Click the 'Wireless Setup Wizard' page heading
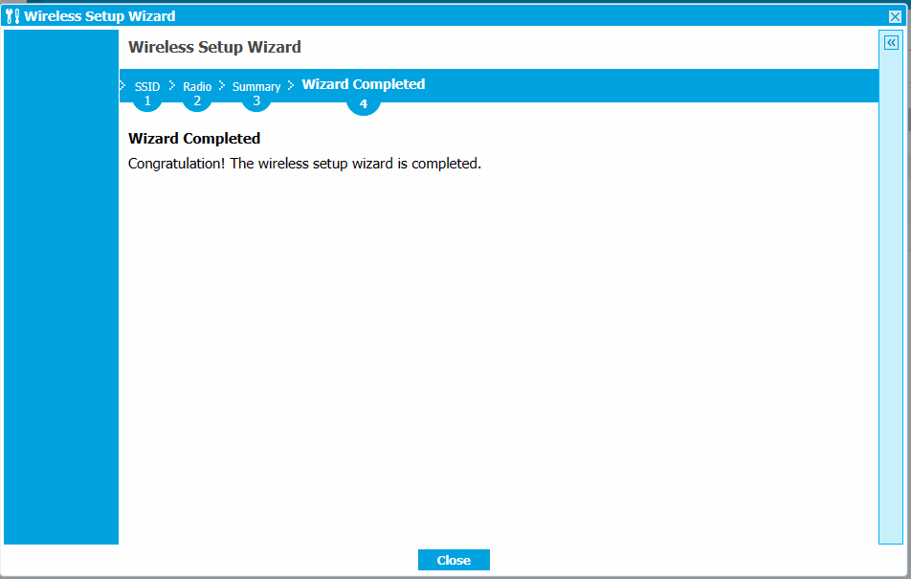Screen dimensions: 911x579 [x=214, y=47]
